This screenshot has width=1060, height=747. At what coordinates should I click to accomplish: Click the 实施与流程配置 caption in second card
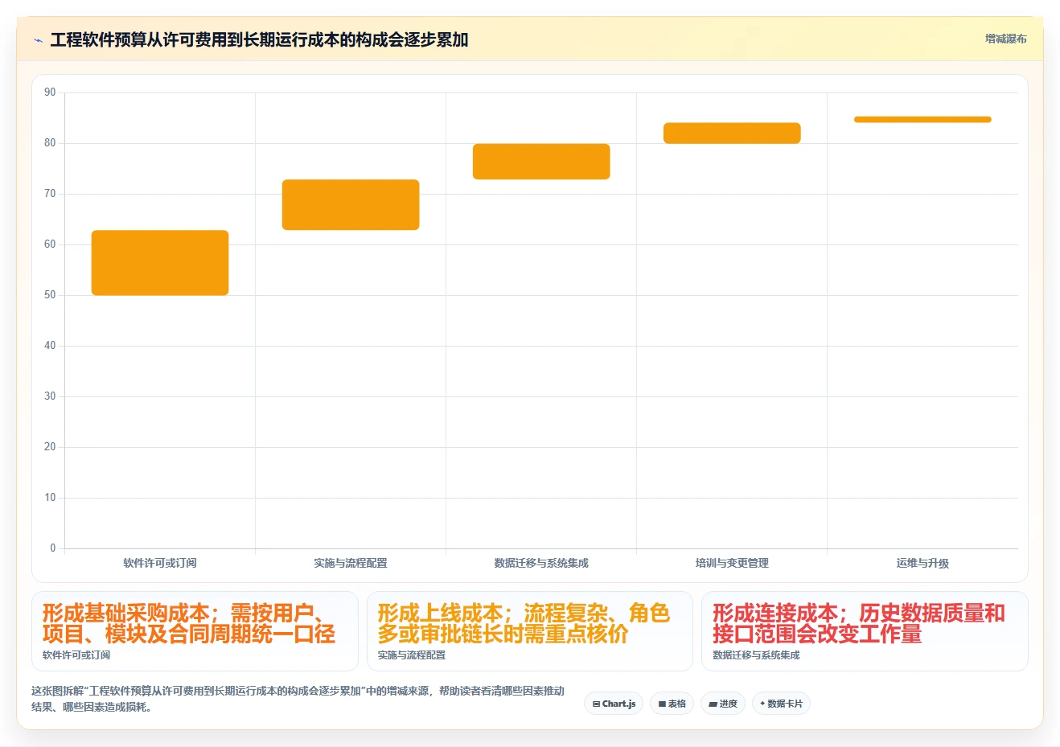[x=412, y=655]
